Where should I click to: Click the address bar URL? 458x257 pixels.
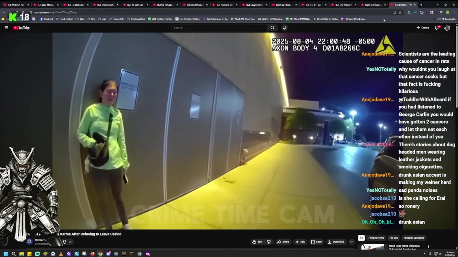(x=55, y=12)
